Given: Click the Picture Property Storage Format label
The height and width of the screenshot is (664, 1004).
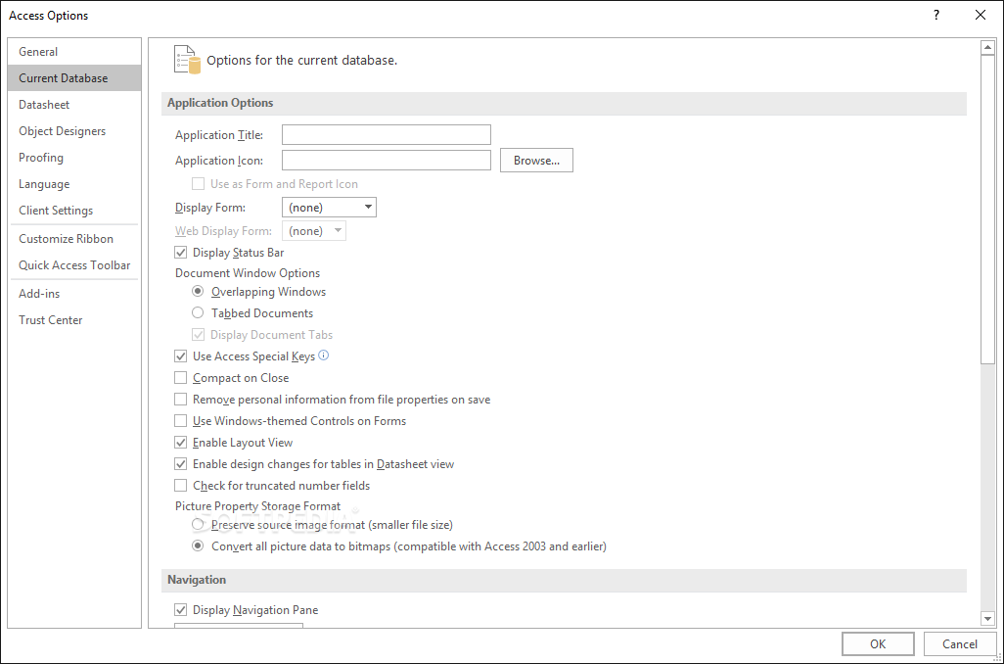Looking at the screenshot, I should point(257,506).
